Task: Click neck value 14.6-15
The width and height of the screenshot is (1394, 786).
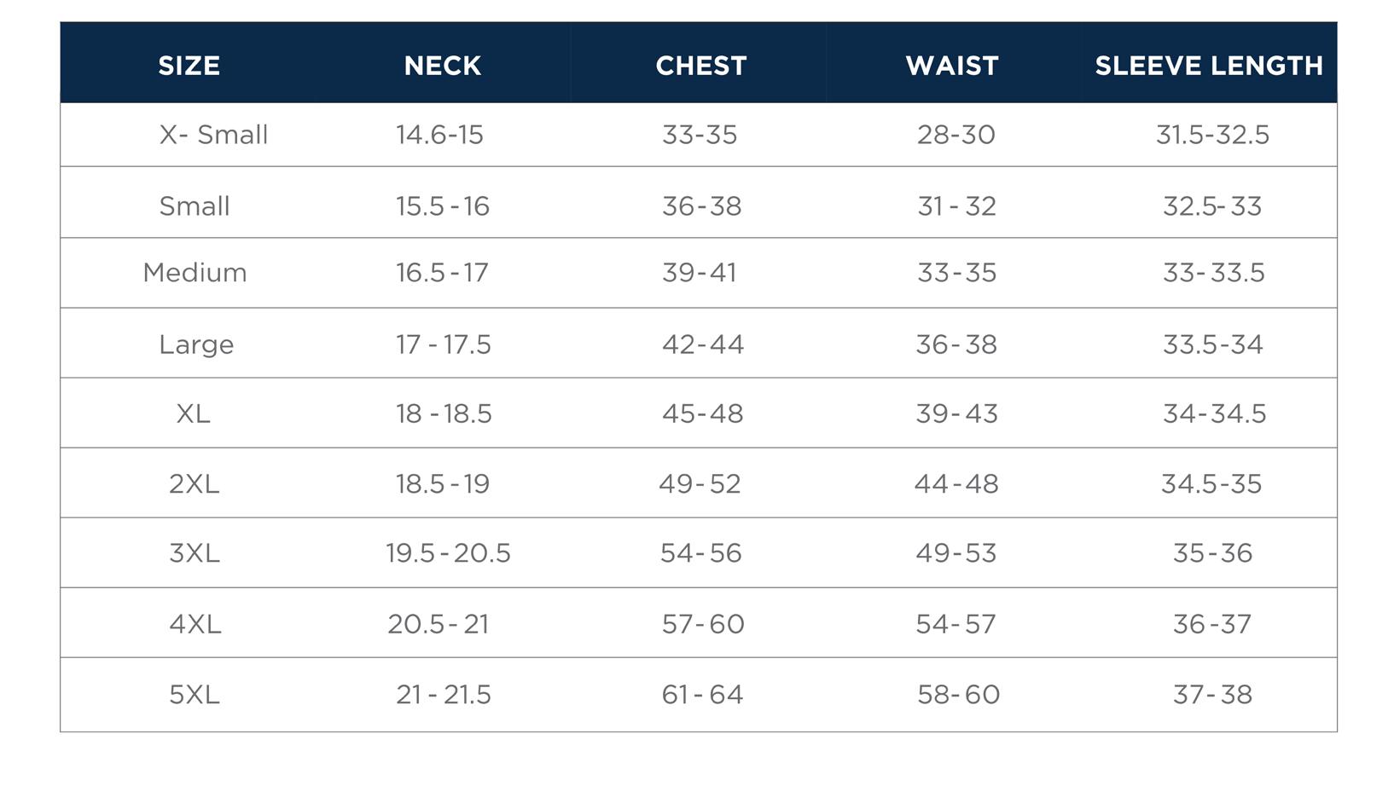Action: (x=439, y=135)
